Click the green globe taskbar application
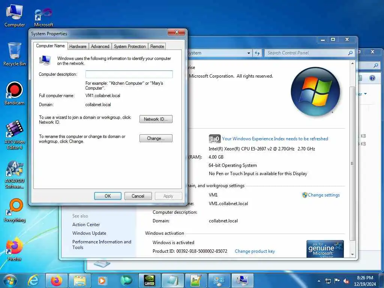The height and width of the screenshot is (288, 384). 126,280
